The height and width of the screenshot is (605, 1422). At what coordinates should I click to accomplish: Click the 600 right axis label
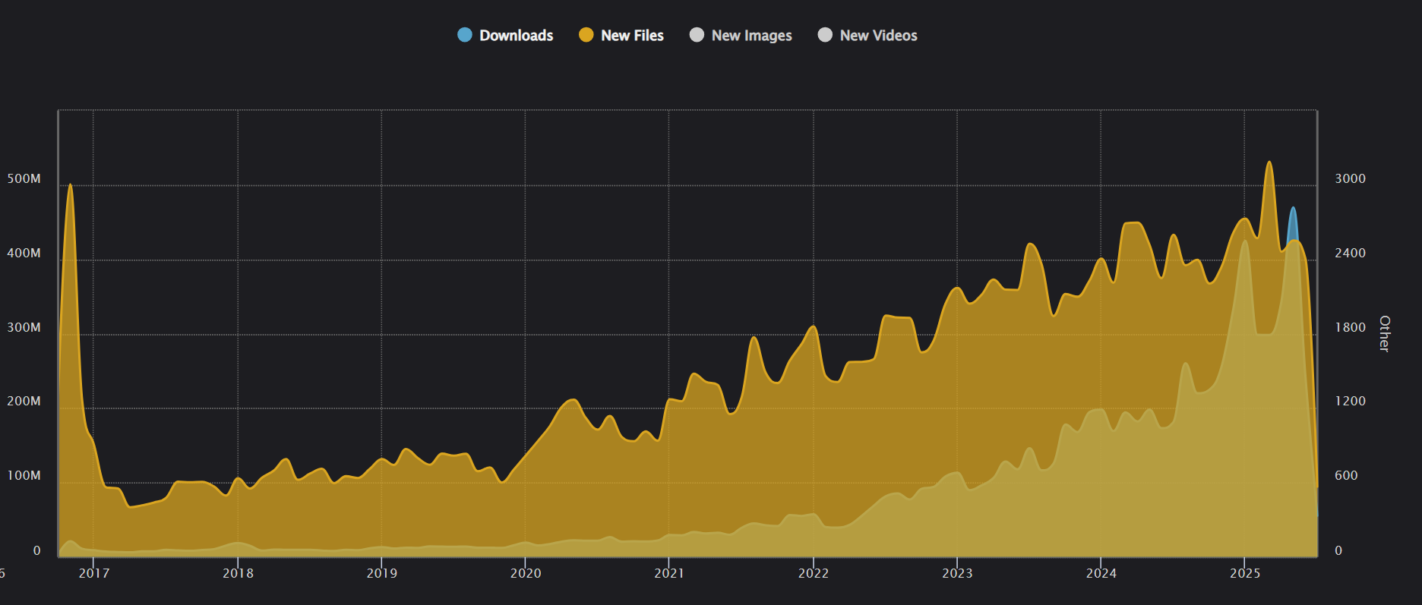pos(1346,475)
